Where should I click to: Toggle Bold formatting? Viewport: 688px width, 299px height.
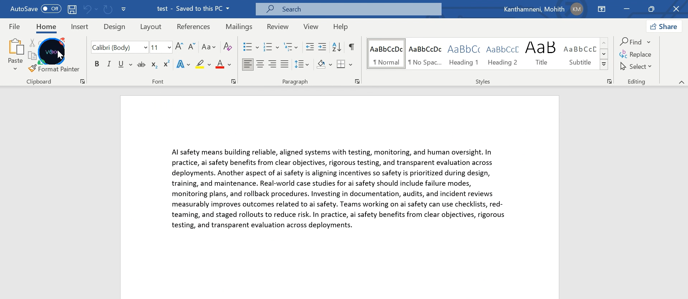[x=97, y=64]
